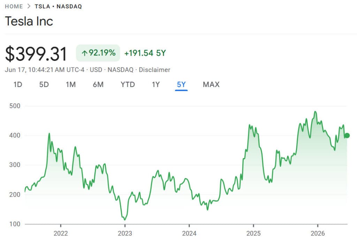The height and width of the screenshot is (246, 357).
Task: Select the active 5Y range tab
Action: click(181, 85)
